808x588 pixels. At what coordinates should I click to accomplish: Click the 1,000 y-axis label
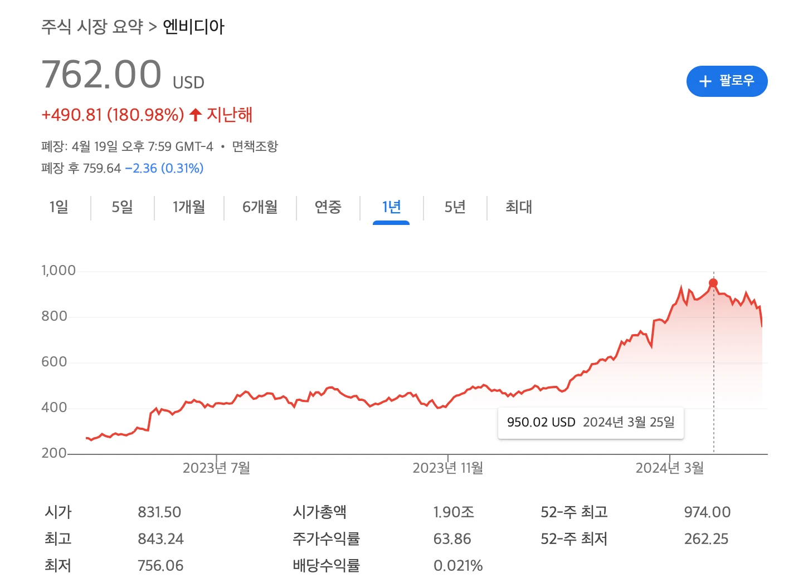point(59,271)
